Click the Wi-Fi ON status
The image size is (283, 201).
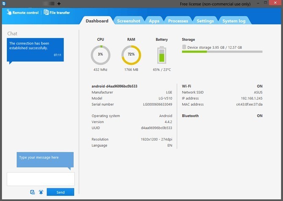259,86
